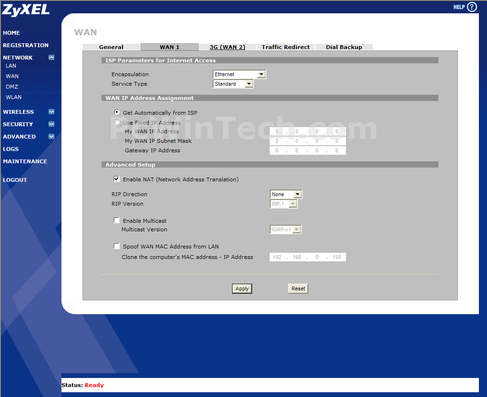This screenshot has height=397, width=487.
Task: Click the 'WAN' page title
Action: pos(85,32)
